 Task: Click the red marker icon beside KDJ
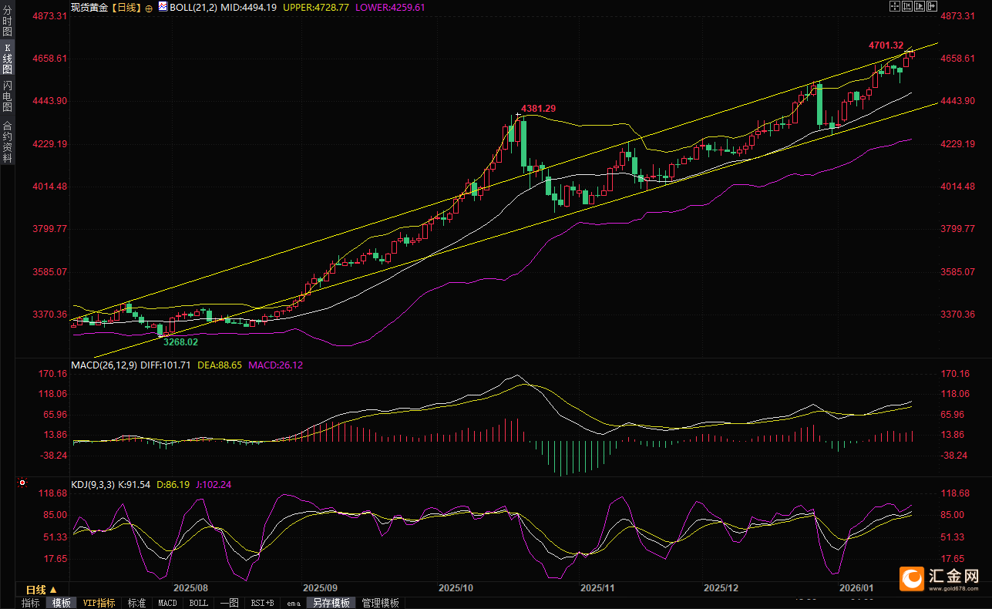coord(22,483)
